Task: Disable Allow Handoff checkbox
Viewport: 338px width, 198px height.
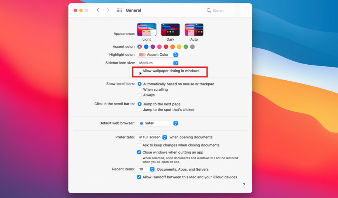Action: 139,177
